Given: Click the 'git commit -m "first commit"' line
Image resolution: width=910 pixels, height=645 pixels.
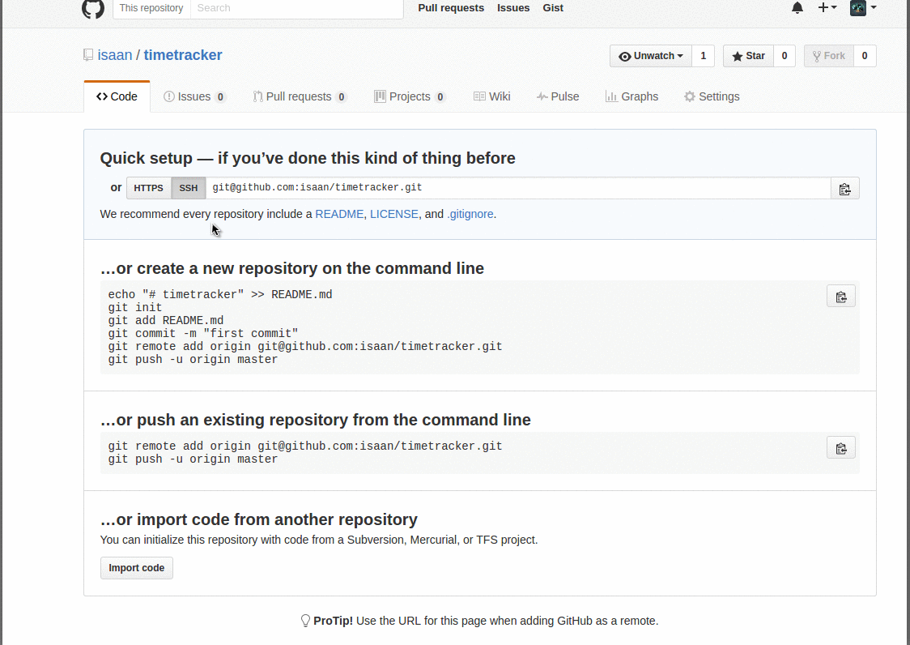Looking at the screenshot, I should (x=203, y=334).
